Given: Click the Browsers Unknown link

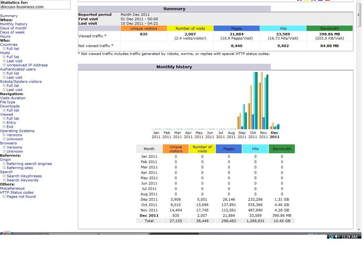Looking at the screenshot, I should pos(15,151).
